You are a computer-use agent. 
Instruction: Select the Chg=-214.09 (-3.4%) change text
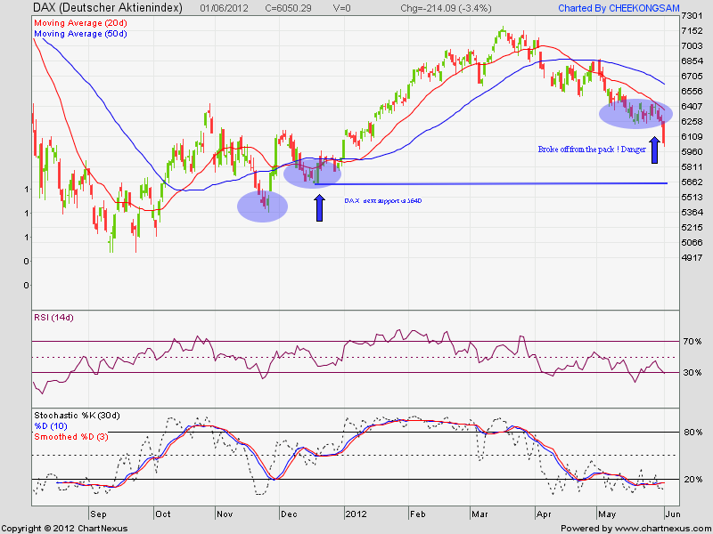(446, 8)
